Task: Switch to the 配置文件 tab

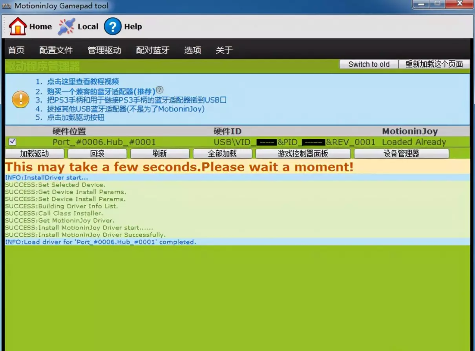Action: coord(56,50)
